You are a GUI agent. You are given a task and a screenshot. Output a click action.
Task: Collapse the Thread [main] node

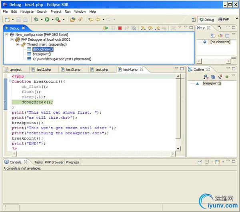click(18, 44)
